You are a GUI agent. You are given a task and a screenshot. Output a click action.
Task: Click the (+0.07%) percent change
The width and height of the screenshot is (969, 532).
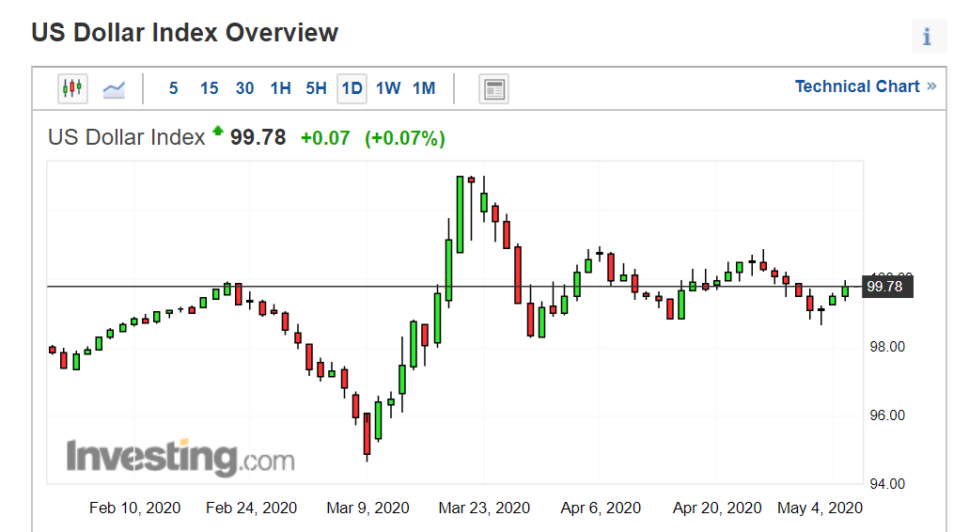[405, 138]
